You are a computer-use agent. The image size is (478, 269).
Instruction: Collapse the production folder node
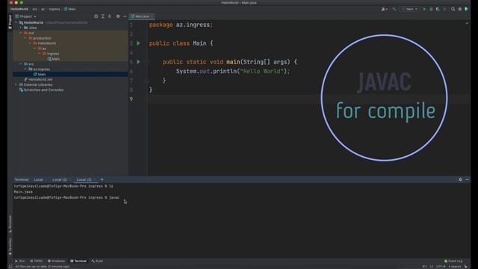25,38
